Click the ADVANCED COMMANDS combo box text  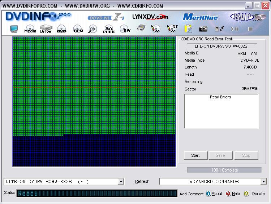pos(214,182)
